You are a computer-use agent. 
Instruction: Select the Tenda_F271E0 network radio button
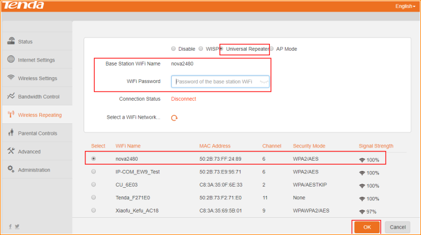tap(93, 198)
